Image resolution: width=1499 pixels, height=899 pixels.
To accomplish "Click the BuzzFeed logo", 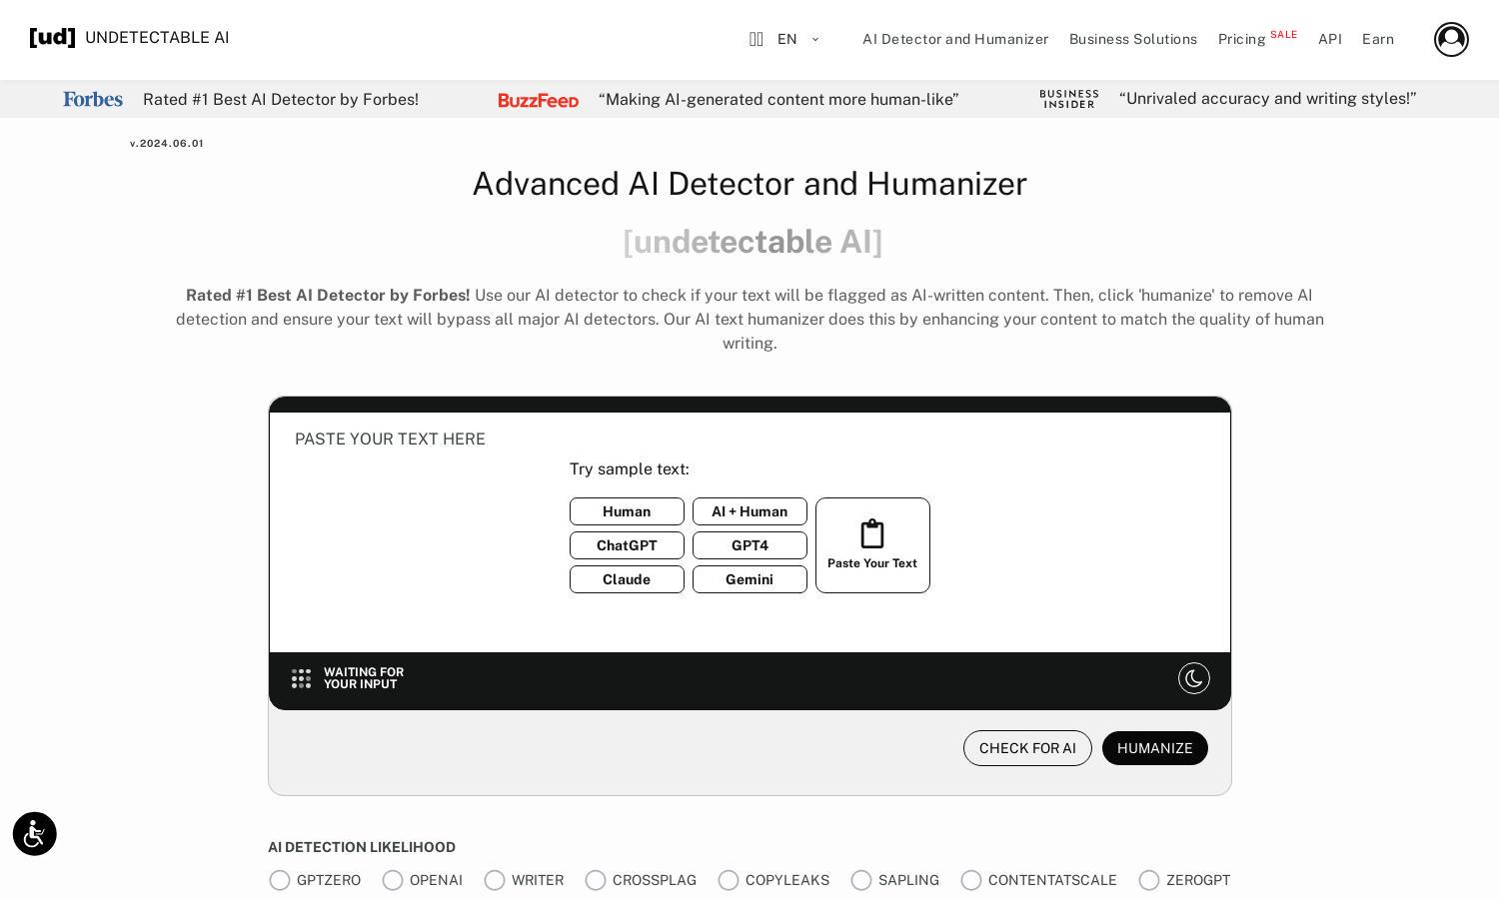I will coord(539,100).
